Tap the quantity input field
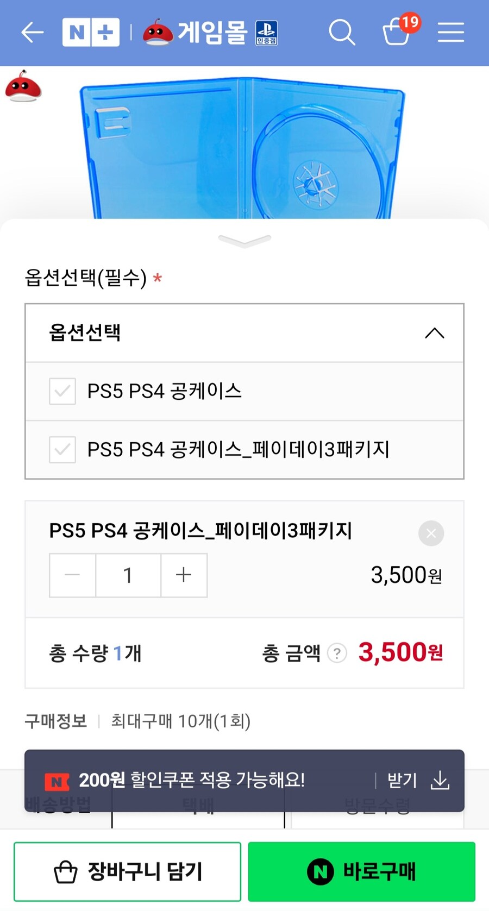Screen dimensions: 489x911 click(128, 575)
